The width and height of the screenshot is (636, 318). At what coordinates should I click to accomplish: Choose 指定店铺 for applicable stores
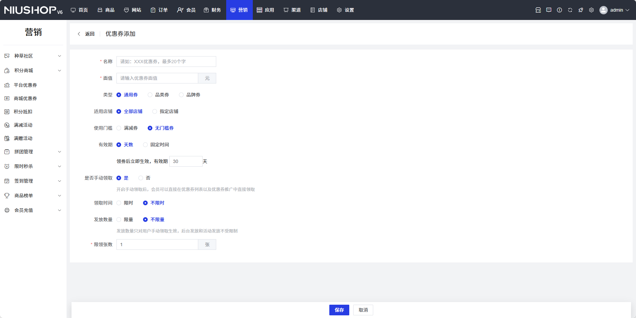(x=165, y=111)
